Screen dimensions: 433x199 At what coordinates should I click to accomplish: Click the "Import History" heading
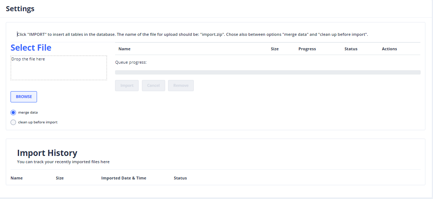click(x=47, y=153)
